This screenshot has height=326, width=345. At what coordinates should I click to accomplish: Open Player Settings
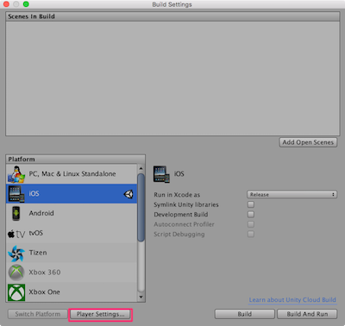[x=100, y=314]
